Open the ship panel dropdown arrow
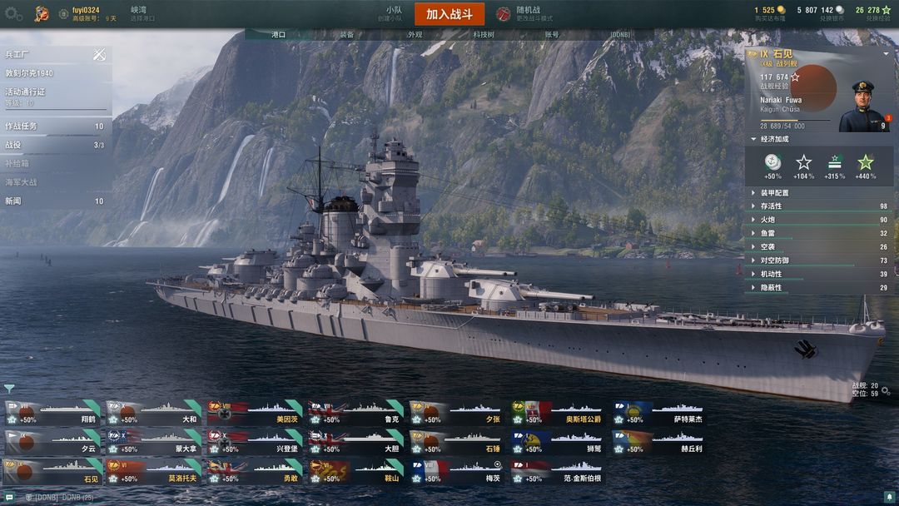The height and width of the screenshot is (506, 899). pos(886,54)
